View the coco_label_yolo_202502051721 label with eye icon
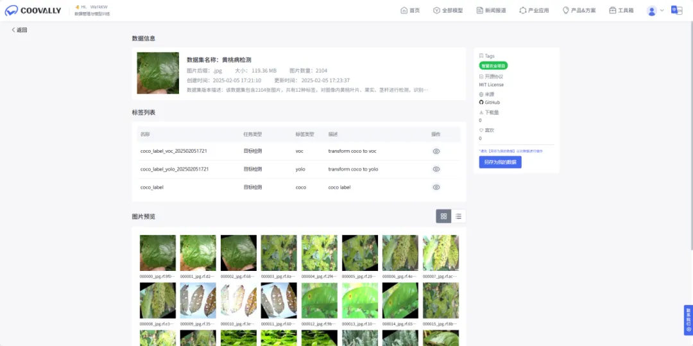The image size is (693, 346). coord(436,169)
